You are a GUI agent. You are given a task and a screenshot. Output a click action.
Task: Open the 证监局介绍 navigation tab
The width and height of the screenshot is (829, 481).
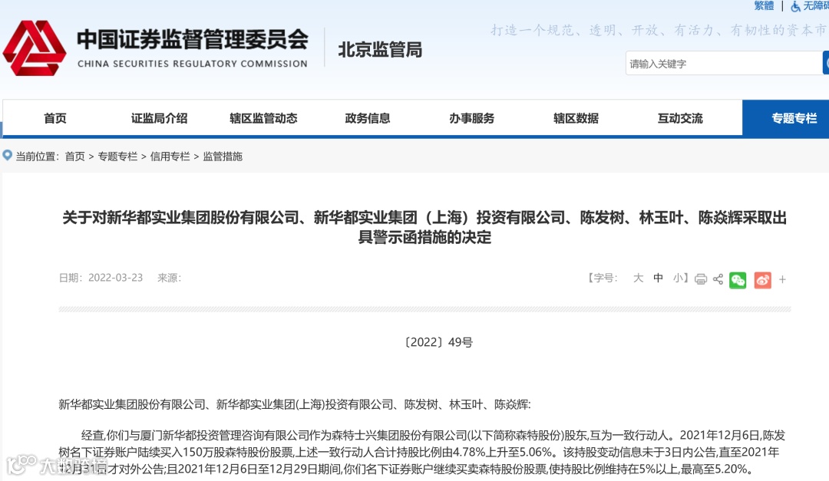pyautogui.click(x=159, y=118)
